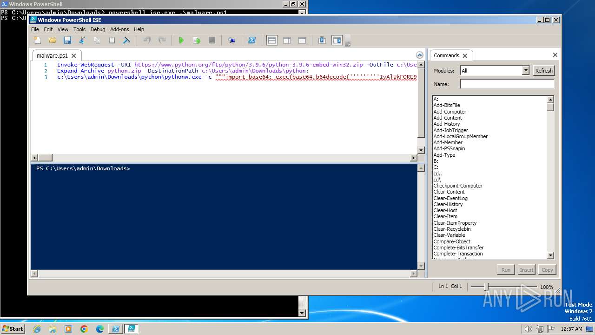Click the Copy button in the Commands panel
The height and width of the screenshot is (335, 595).
[x=547, y=270]
